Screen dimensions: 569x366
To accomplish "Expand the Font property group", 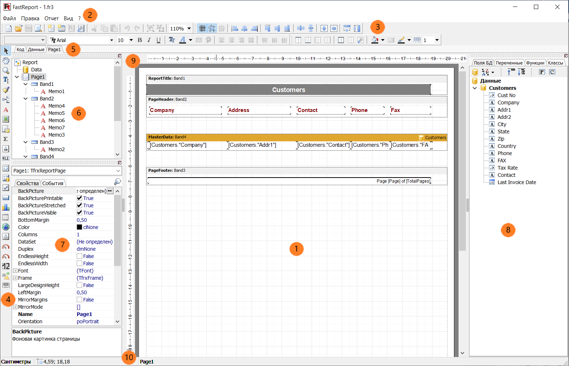I will (x=15, y=271).
